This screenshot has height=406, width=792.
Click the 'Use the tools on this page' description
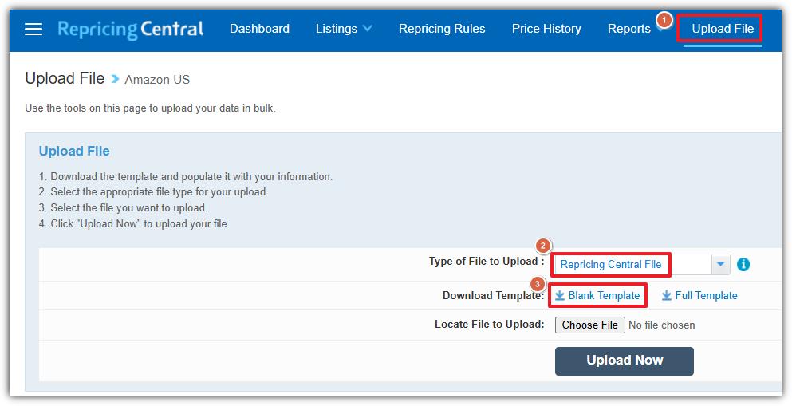[x=150, y=108]
